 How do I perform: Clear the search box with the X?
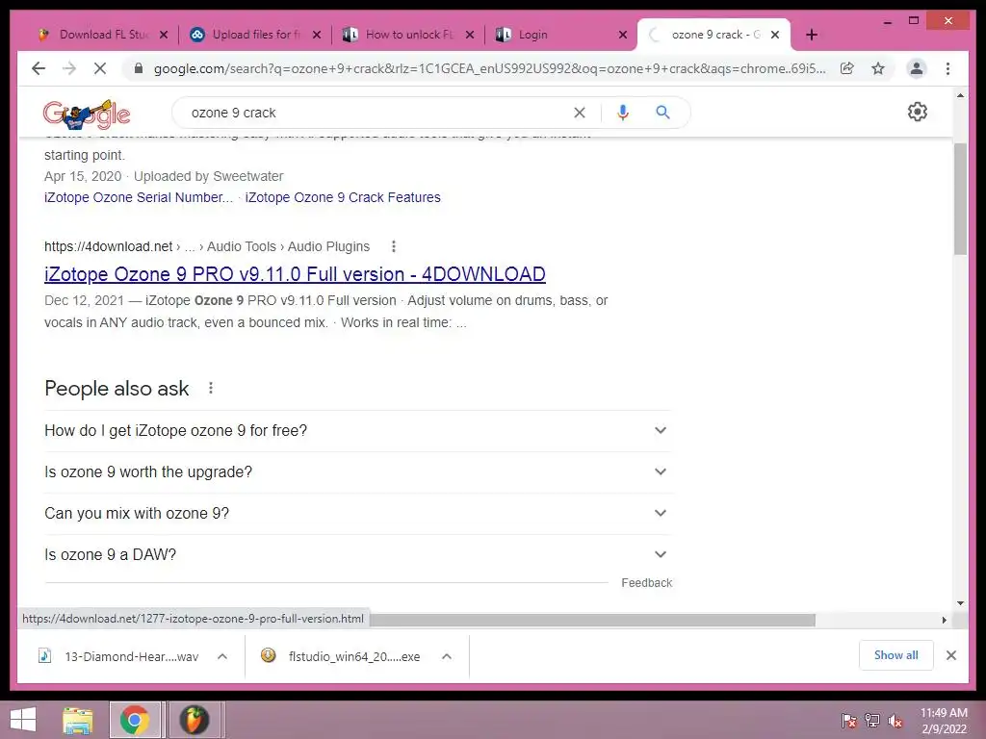pos(579,113)
